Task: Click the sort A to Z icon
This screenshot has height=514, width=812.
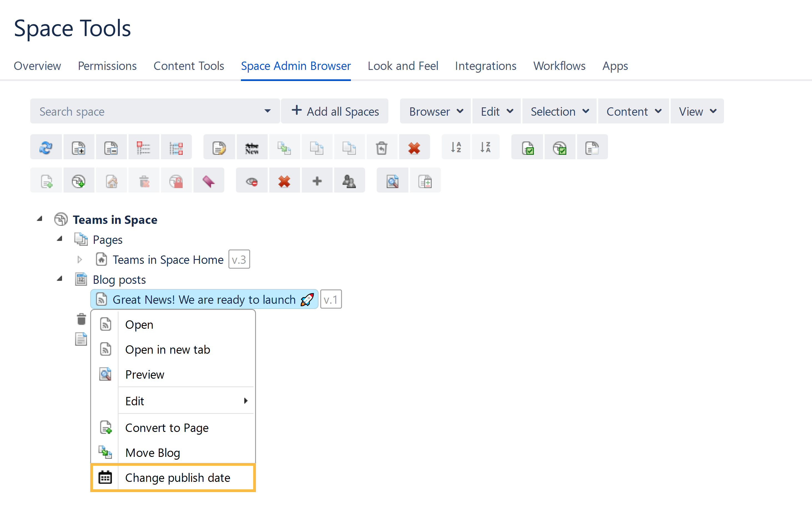Action: 456,147
